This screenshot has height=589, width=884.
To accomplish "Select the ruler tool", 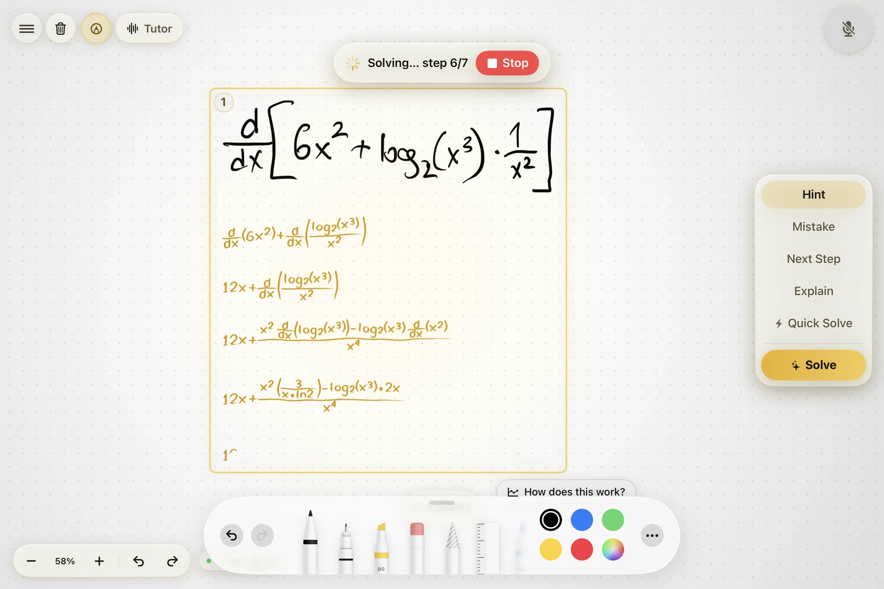I will 488,548.
